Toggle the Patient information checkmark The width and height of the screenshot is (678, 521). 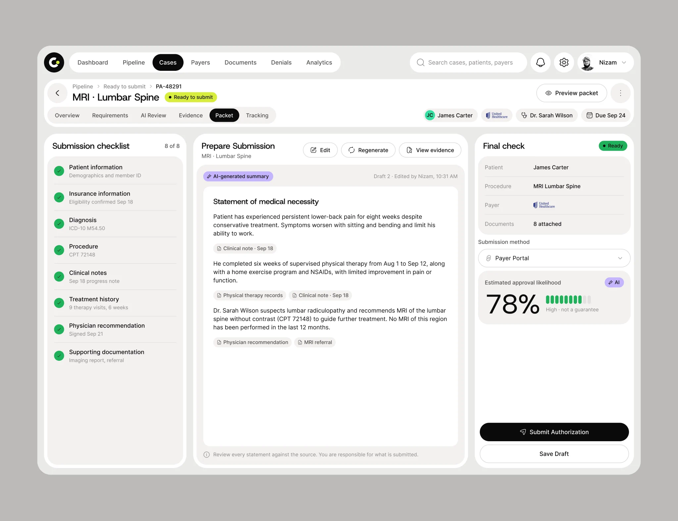[x=59, y=171]
